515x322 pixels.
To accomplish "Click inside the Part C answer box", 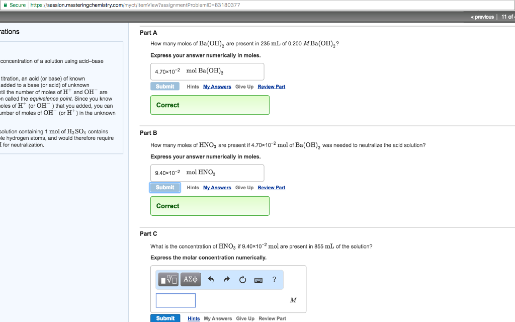I will tap(175, 300).
